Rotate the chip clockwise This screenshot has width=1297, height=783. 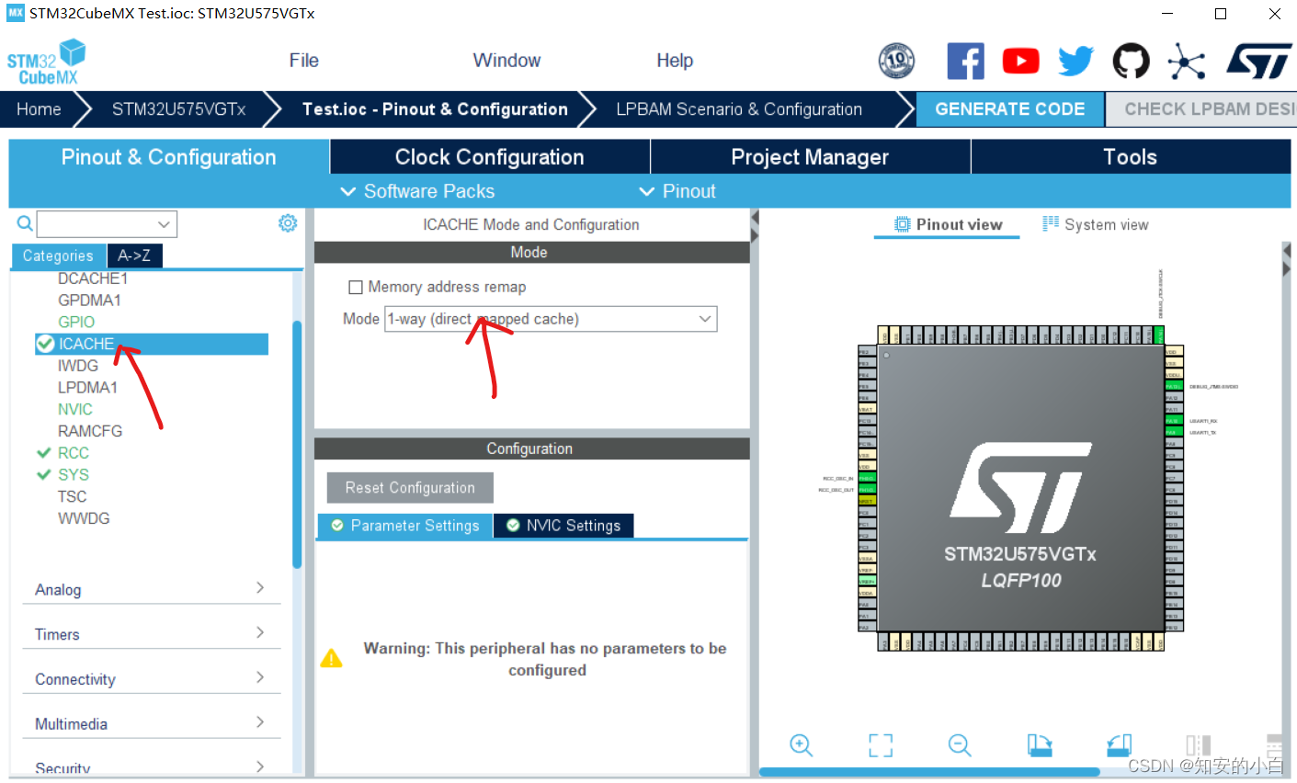1040,745
